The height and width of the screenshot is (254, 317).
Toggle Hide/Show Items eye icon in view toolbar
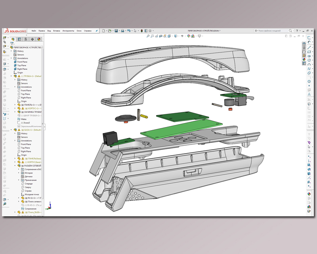(183, 36)
